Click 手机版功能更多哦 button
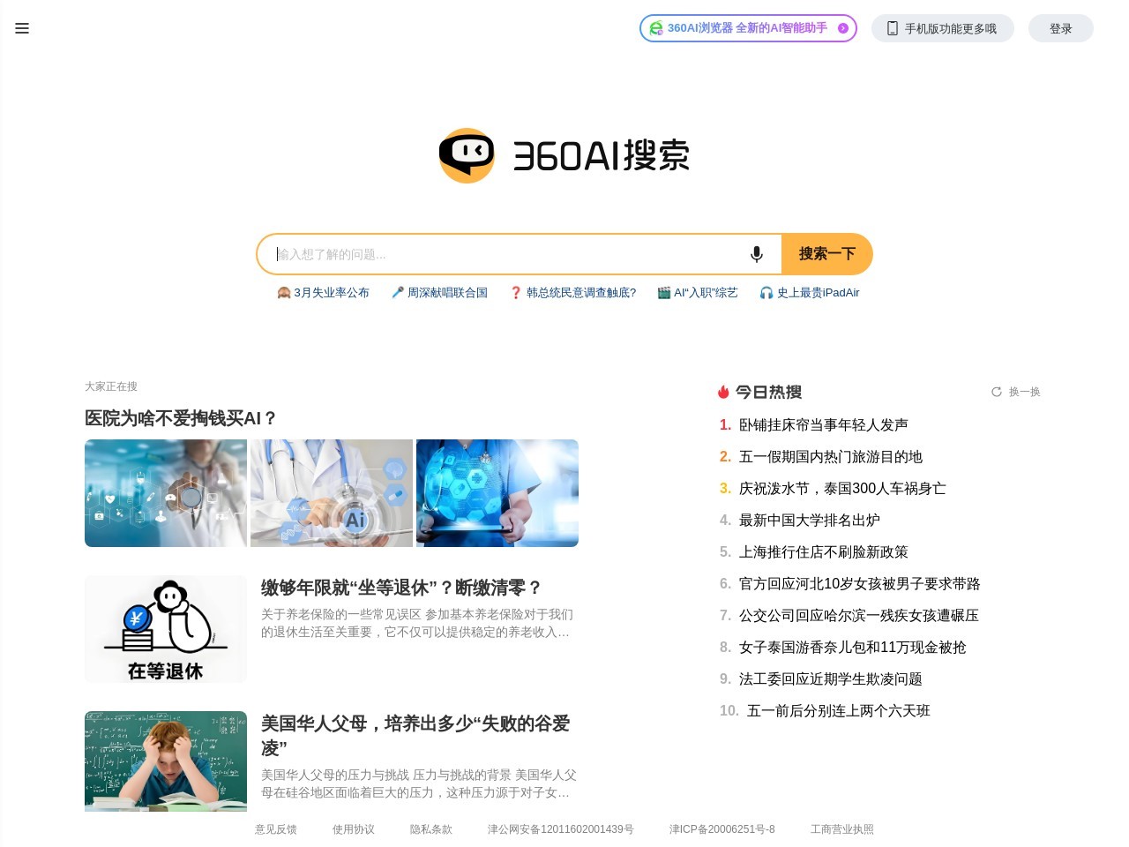This screenshot has width=1129, height=847. tap(943, 28)
